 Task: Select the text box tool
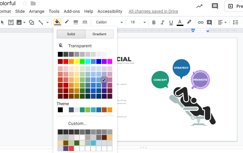(11, 22)
